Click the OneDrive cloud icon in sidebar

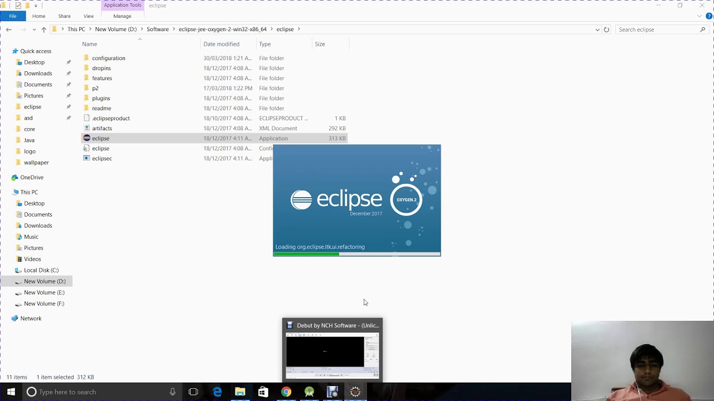pos(15,177)
